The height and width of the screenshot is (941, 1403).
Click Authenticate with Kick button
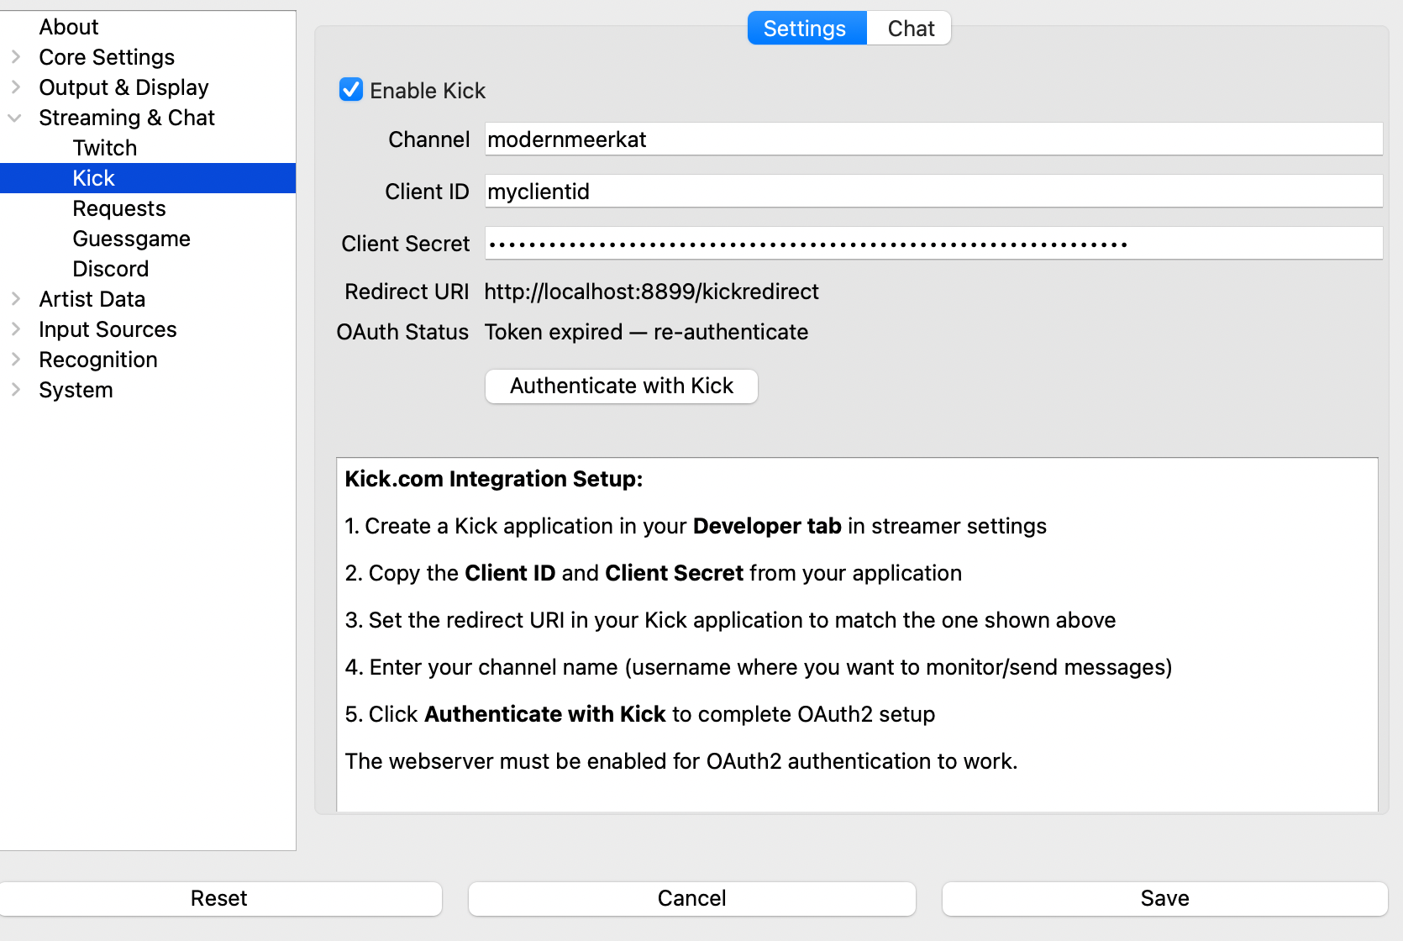pyautogui.click(x=621, y=386)
